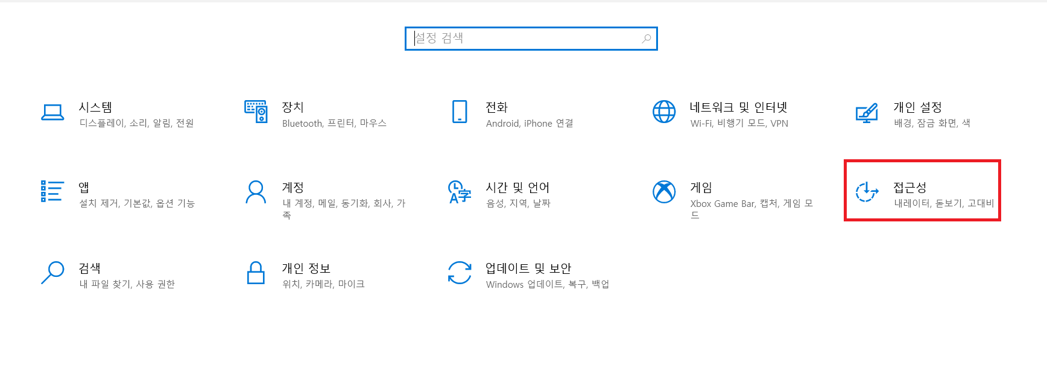Open the '접근성' title text

(x=909, y=188)
